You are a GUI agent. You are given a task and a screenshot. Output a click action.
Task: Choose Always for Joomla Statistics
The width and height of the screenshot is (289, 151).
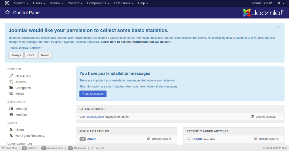click(x=16, y=55)
